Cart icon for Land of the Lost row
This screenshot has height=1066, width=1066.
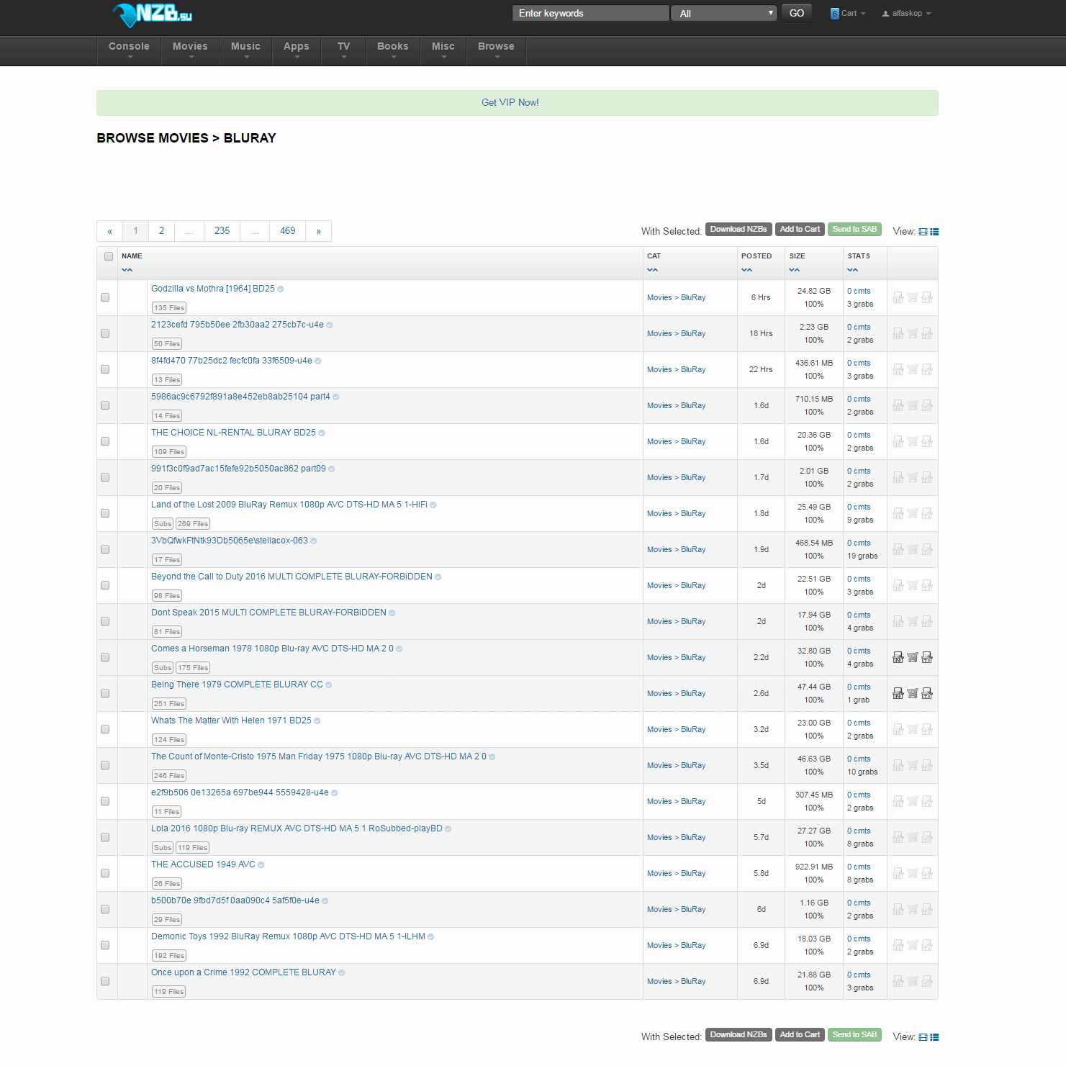913,513
